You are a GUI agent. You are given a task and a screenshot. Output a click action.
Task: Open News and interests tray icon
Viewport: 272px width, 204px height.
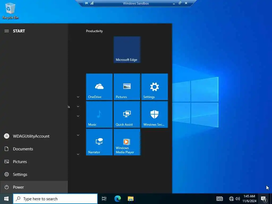(220, 199)
